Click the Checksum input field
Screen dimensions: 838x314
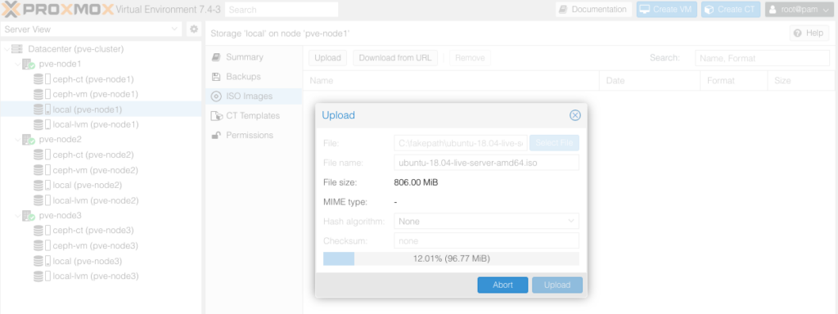[x=486, y=241]
